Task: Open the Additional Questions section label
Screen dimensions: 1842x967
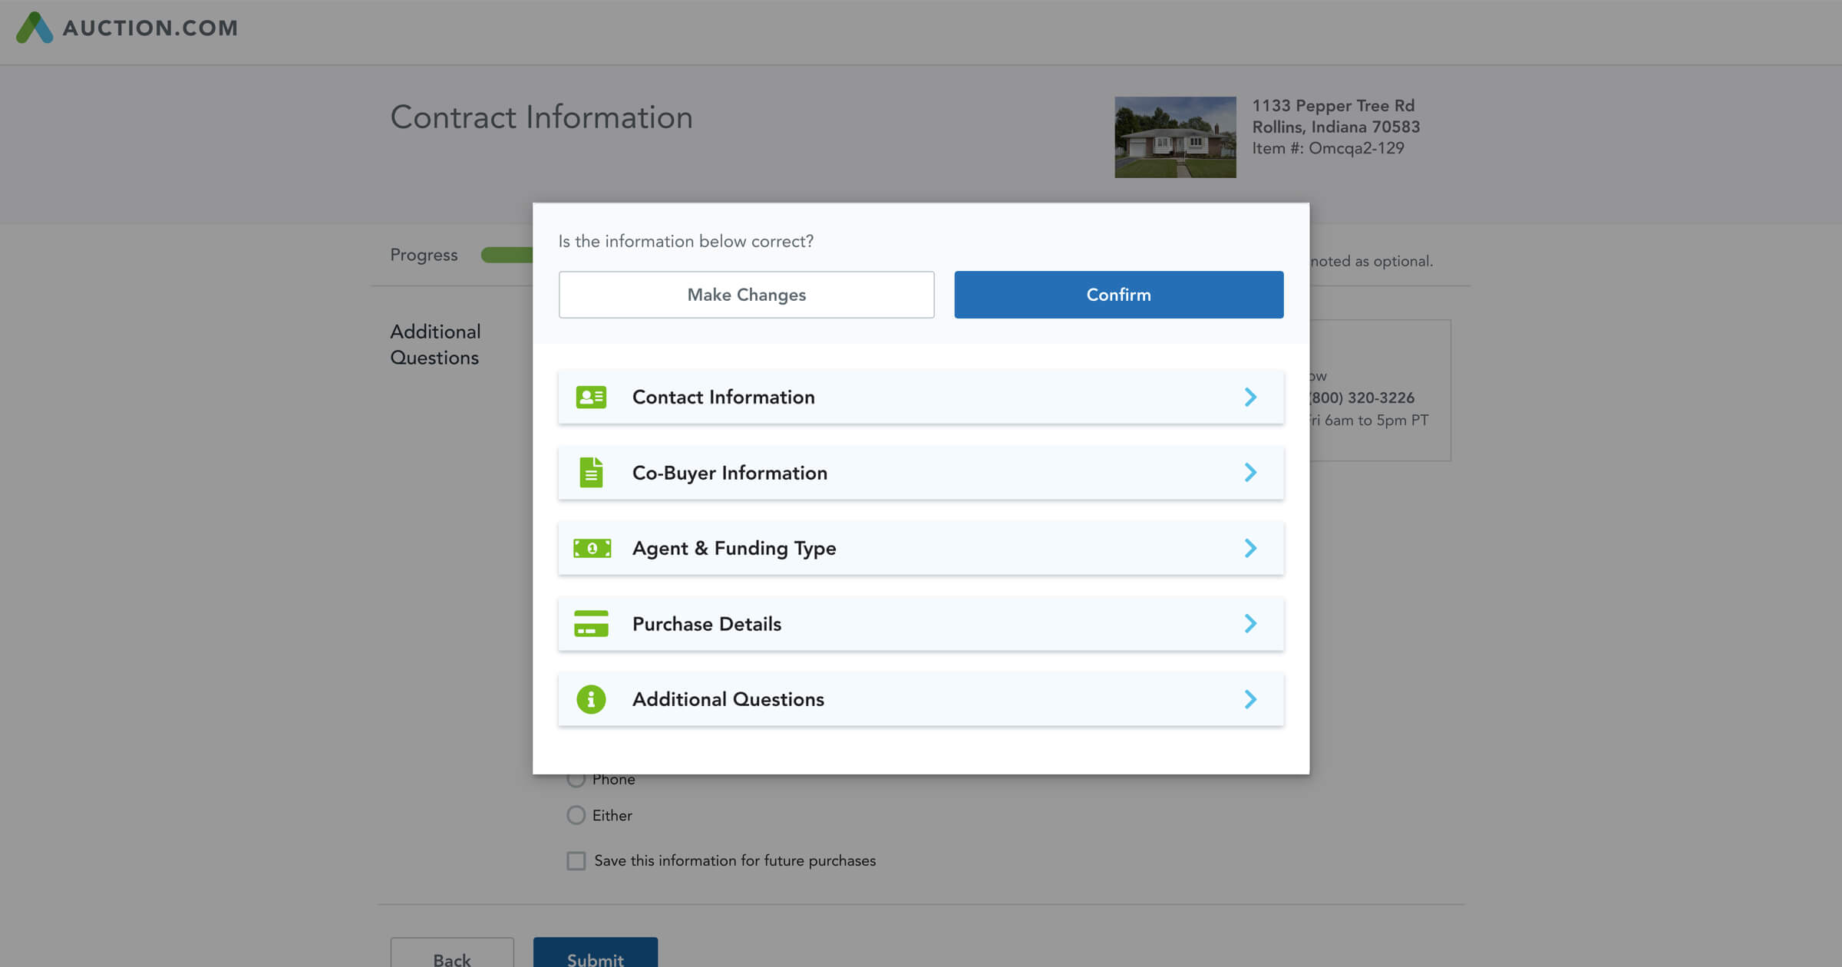Action: pyautogui.click(x=728, y=699)
